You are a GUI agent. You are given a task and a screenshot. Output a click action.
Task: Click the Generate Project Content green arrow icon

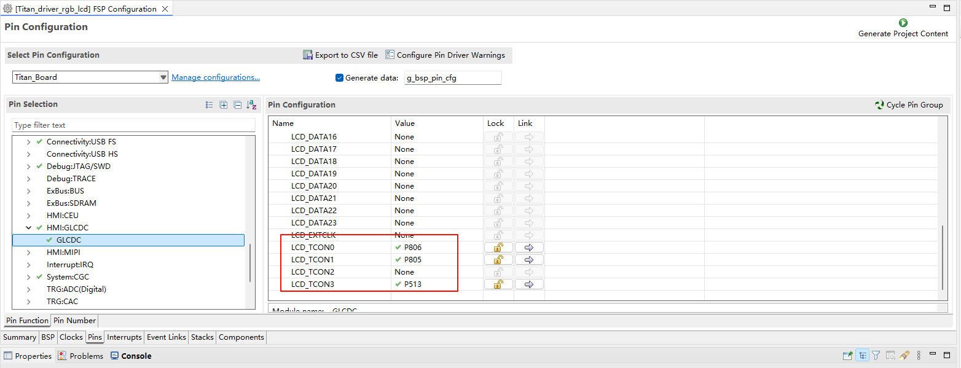[903, 23]
